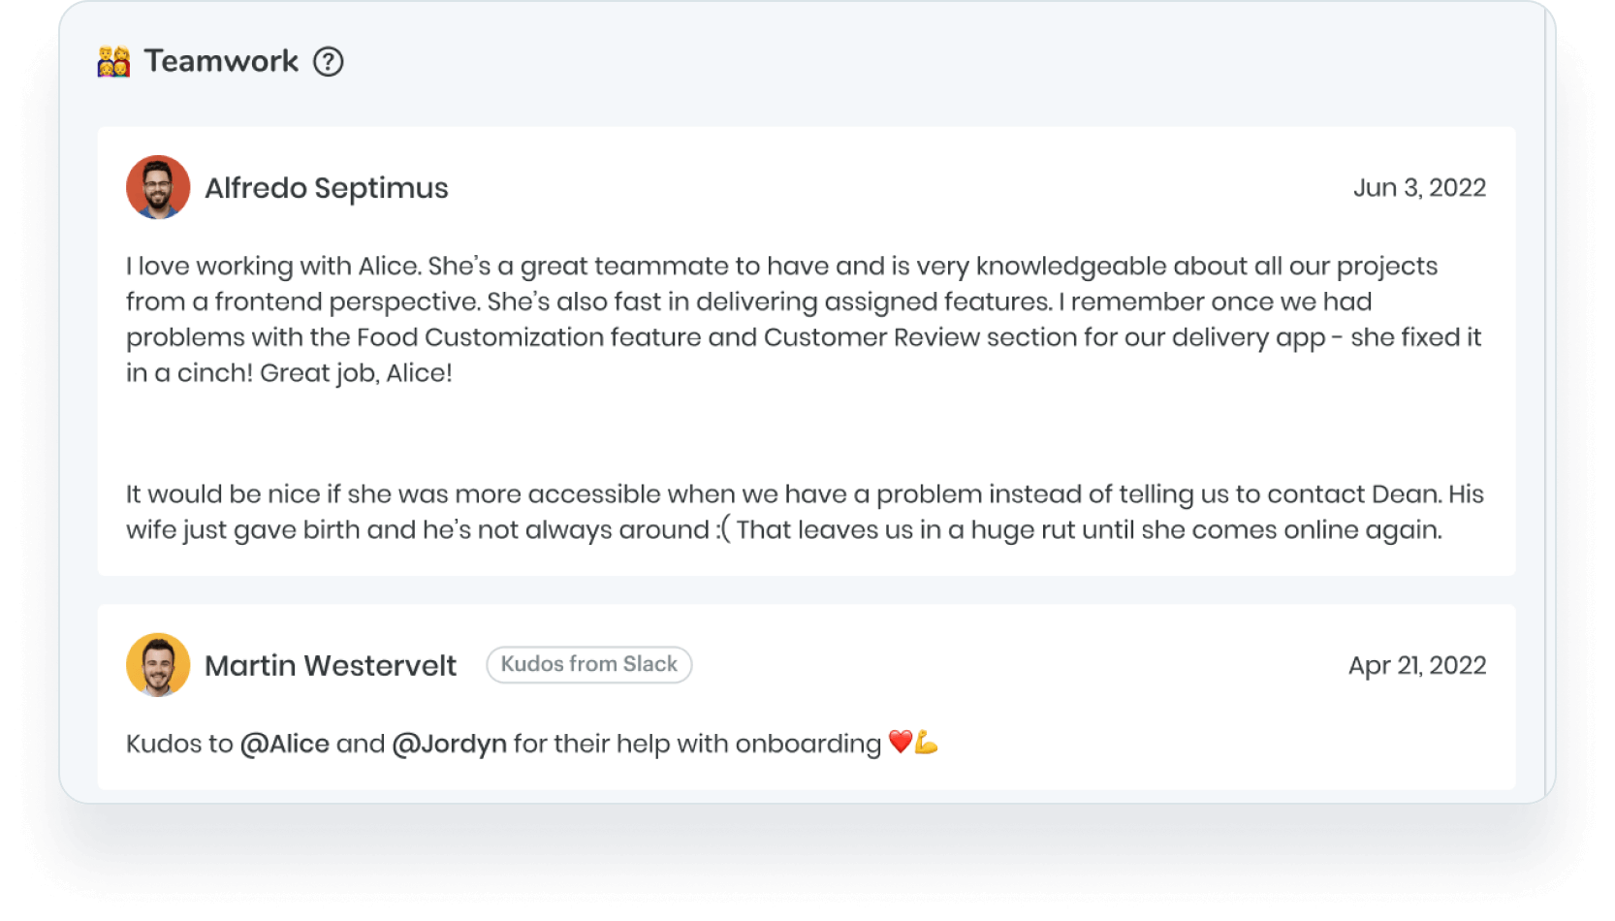Click the Teamwork people emoji icon
1615x921 pixels.
tap(113, 62)
